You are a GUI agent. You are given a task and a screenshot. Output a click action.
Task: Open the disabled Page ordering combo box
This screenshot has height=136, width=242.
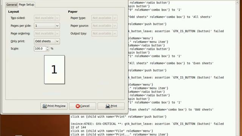click(47, 34)
